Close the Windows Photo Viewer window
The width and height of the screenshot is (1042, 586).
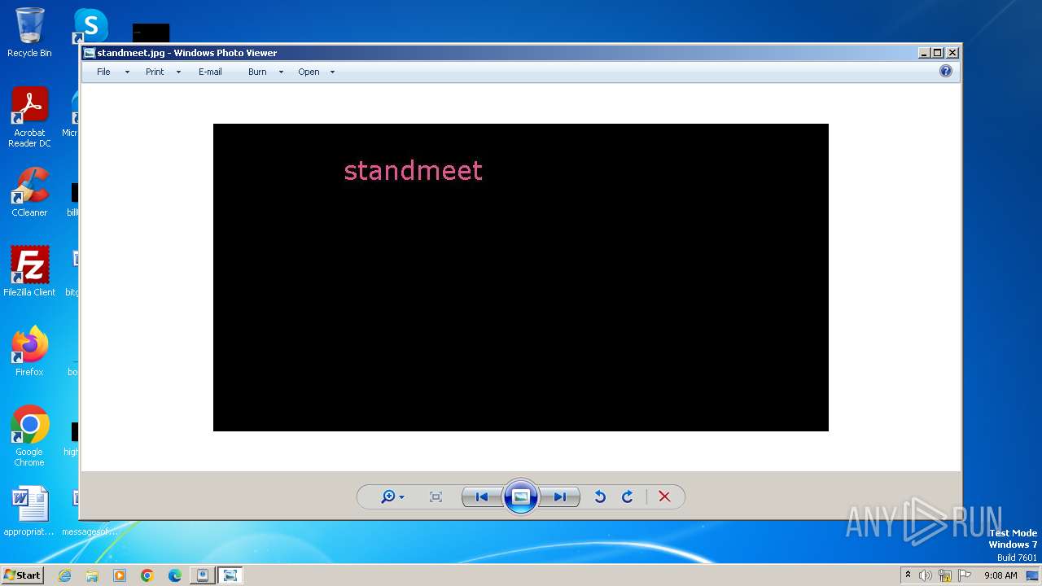(x=952, y=53)
